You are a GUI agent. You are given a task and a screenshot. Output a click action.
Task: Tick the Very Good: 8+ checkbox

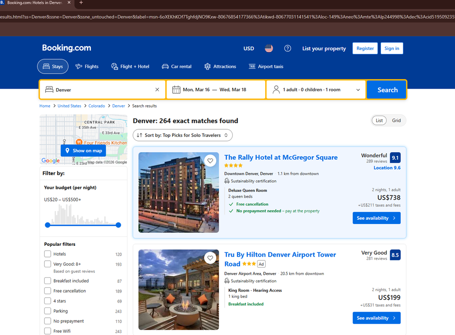tap(48, 264)
